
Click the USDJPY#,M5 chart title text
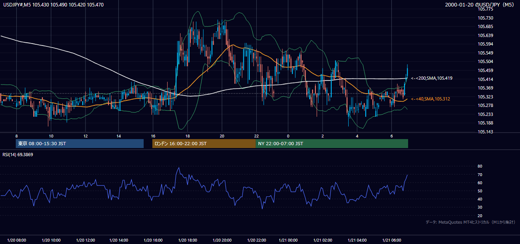click(x=53, y=5)
